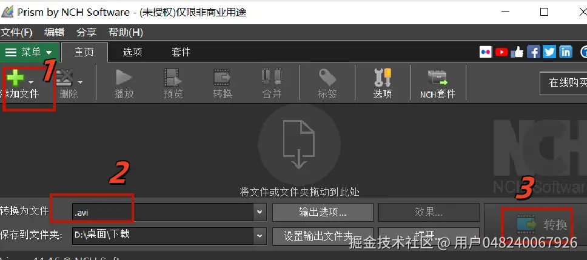Click the Open (打开) button
This screenshot has height=260, width=587.
point(429,236)
